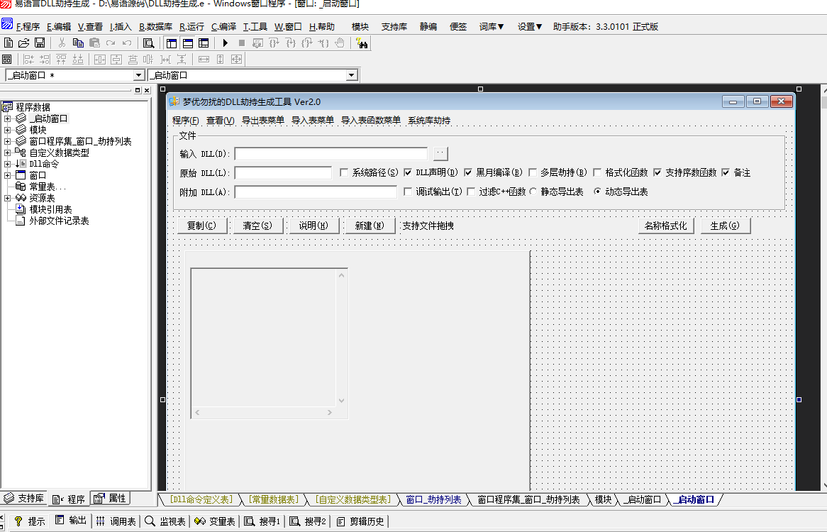Click the 生成(G) button
The image size is (827, 532).
(x=725, y=226)
